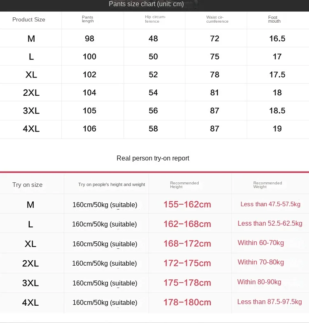The image size is (309, 323).
Task: Select the recommended height '178–180cm'
Action: click(x=187, y=302)
